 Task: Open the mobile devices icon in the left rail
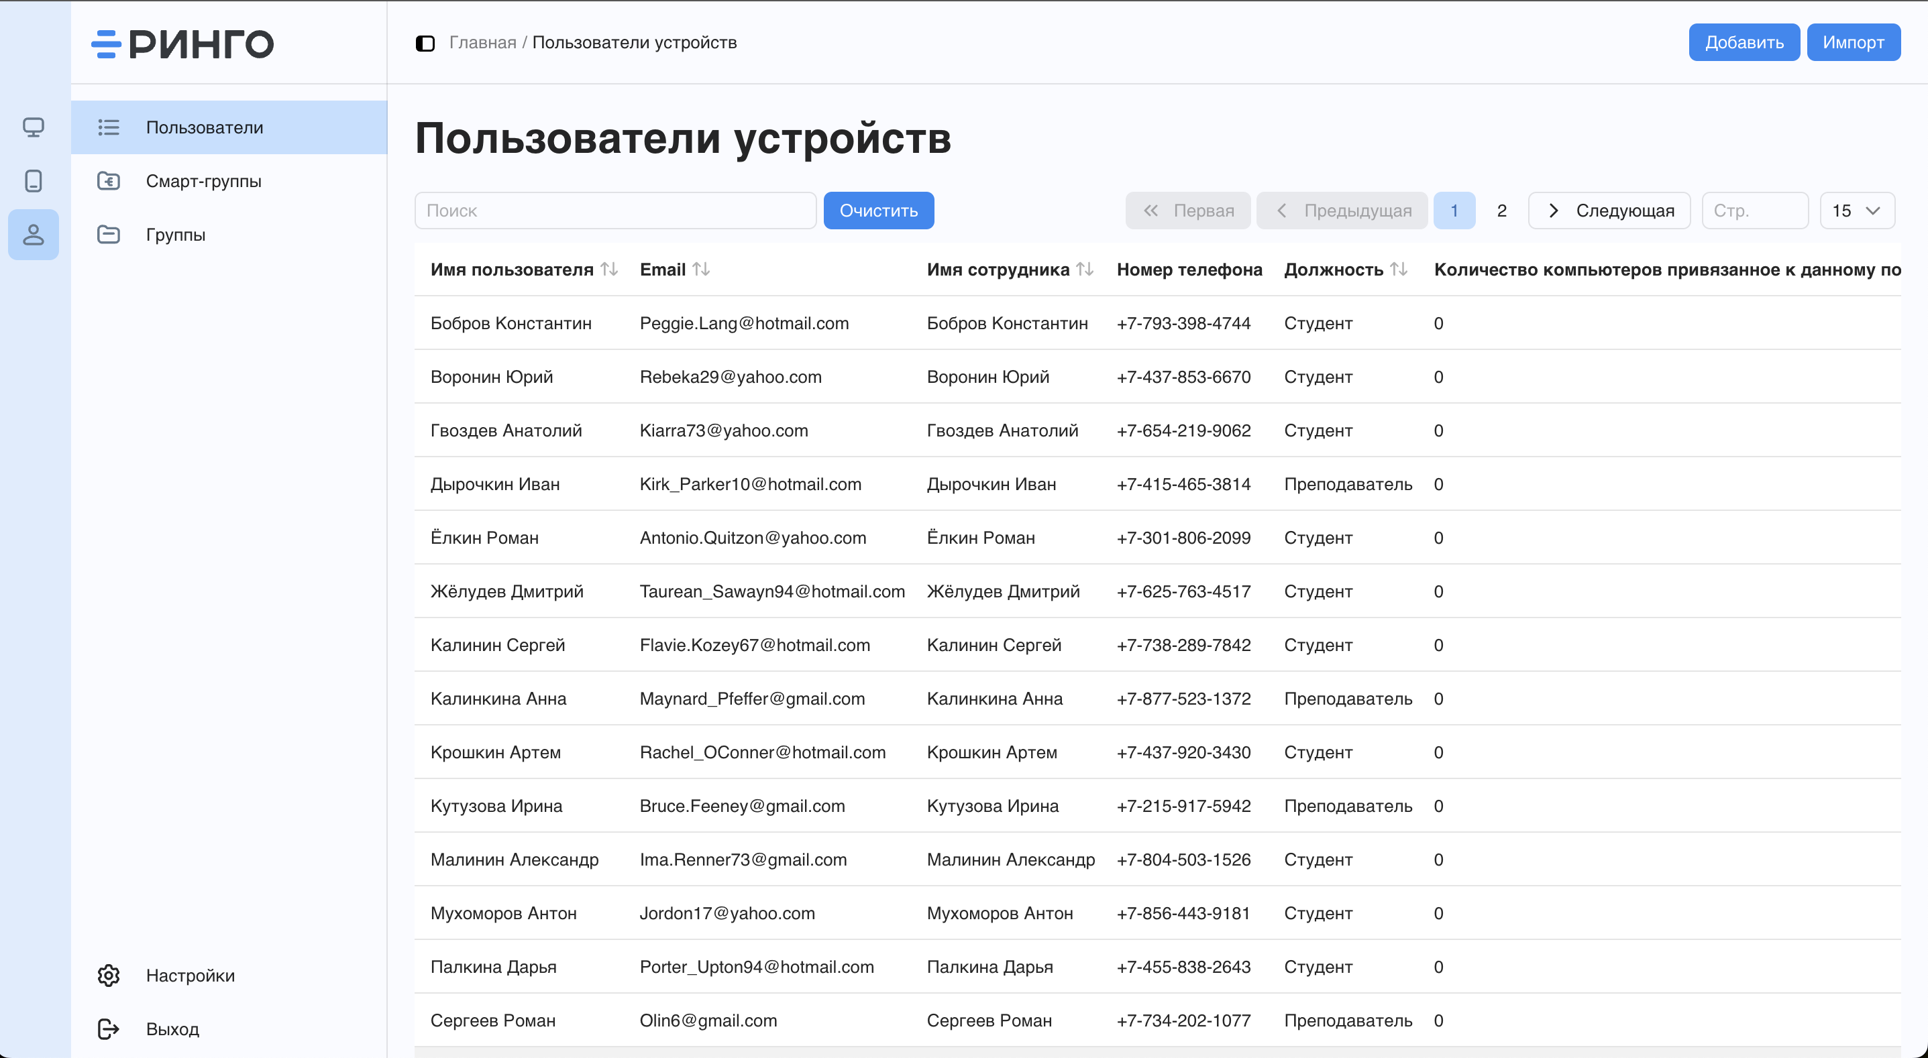point(33,180)
